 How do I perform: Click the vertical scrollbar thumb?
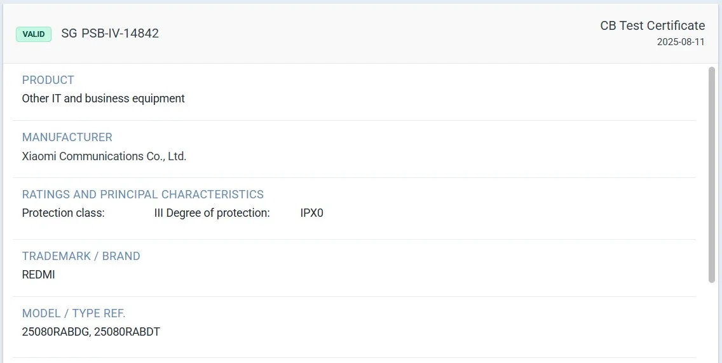(712, 175)
